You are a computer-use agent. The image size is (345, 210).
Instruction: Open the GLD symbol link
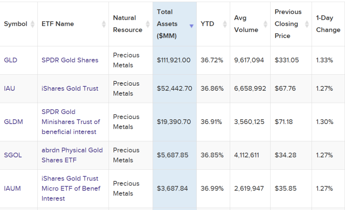point(10,60)
